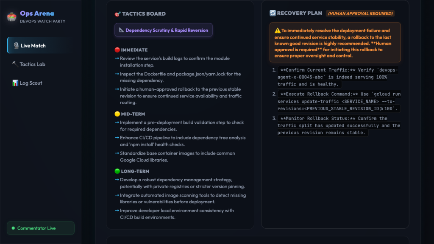Screen dimensions: 434x244
Task: Click the ruler icon in the strategy pill
Action: pos(122,30)
